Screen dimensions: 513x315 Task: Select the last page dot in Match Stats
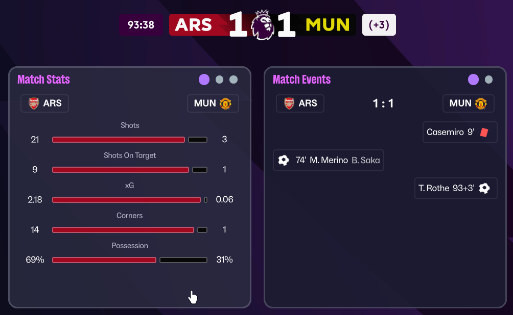(234, 80)
